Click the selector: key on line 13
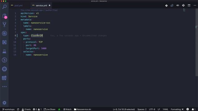 tap(29, 51)
